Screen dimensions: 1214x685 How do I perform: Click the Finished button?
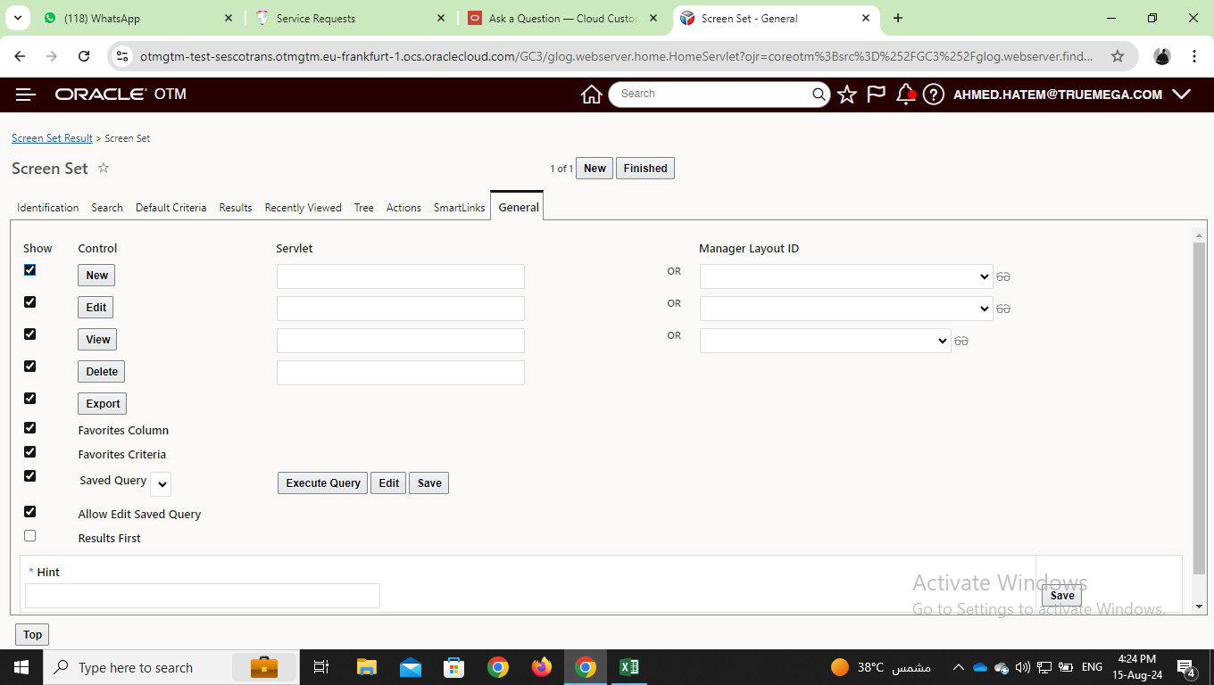pyautogui.click(x=645, y=169)
